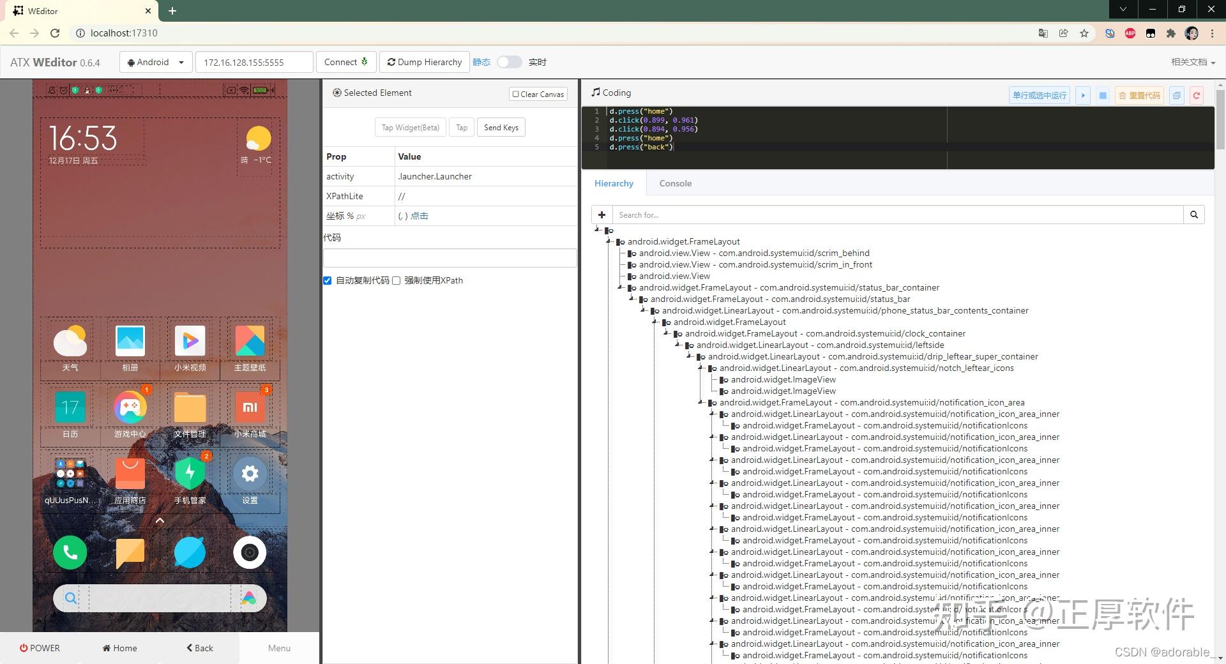The image size is (1226, 664).
Task: Click the plus icon beside hierarchy search
Action: (x=602, y=215)
